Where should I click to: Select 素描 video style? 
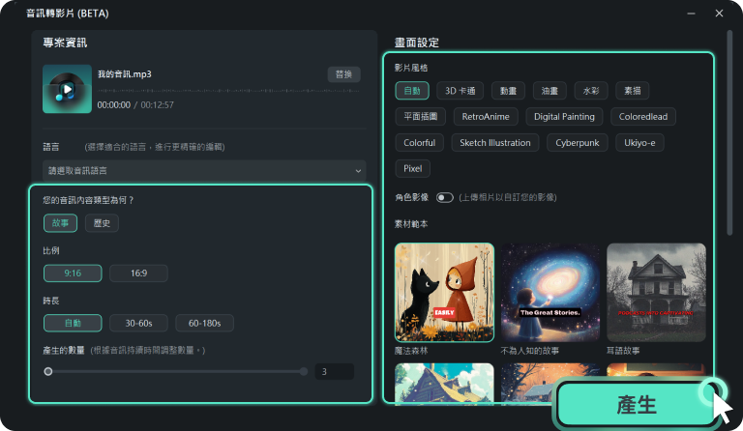[x=632, y=91]
